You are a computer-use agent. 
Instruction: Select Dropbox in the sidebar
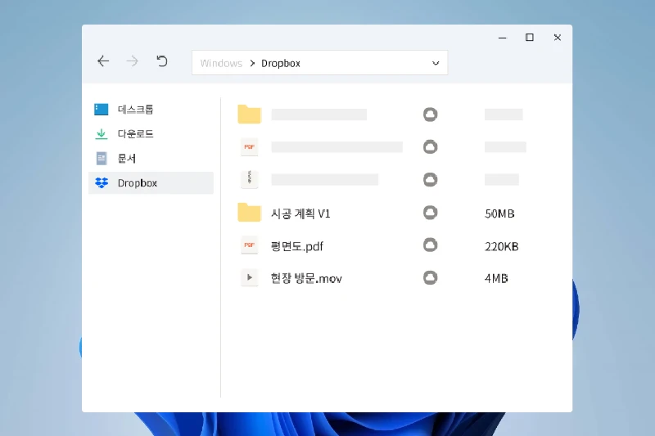coord(151,182)
